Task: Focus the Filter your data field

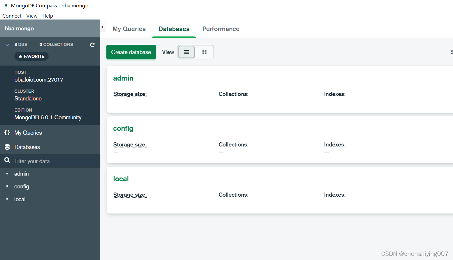Action: (x=50, y=161)
